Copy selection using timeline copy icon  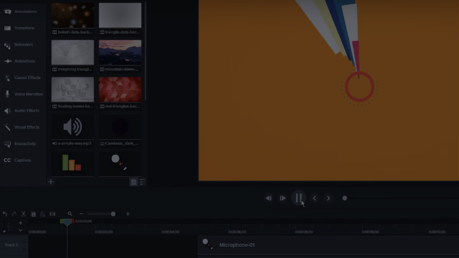click(x=33, y=214)
